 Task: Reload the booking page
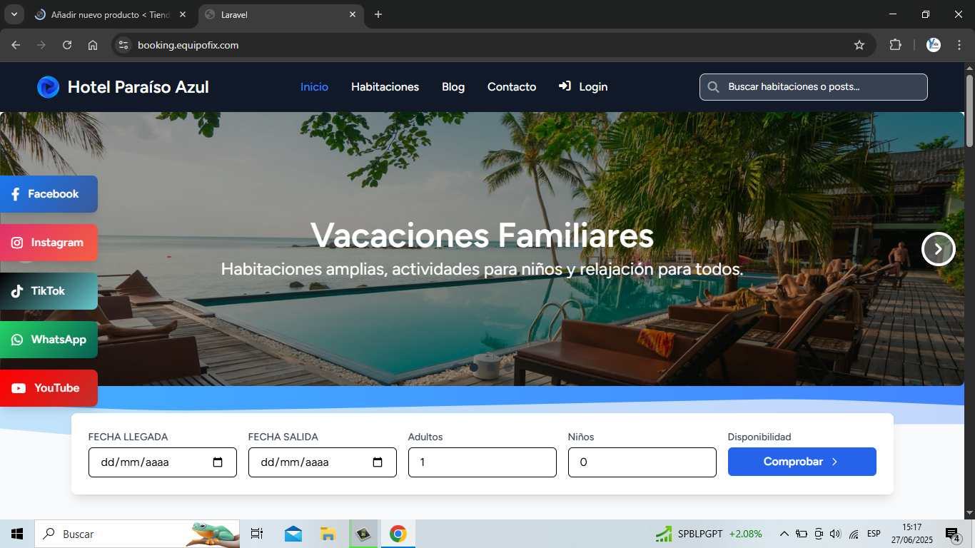pyautogui.click(x=67, y=45)
